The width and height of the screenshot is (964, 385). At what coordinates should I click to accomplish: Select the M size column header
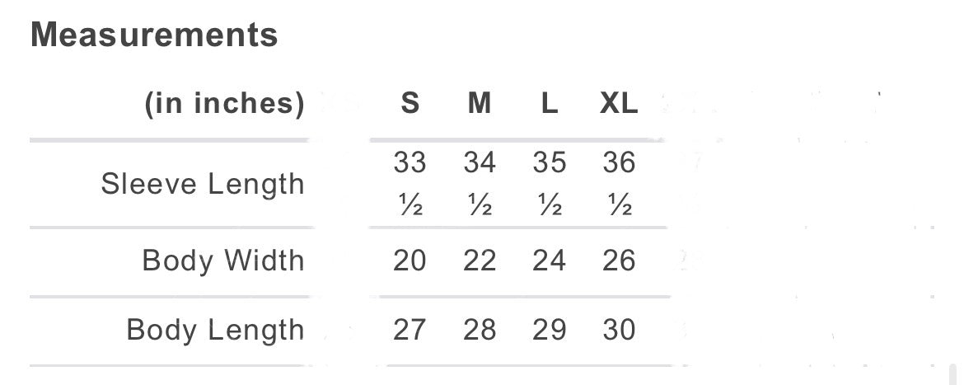(480, 104)
